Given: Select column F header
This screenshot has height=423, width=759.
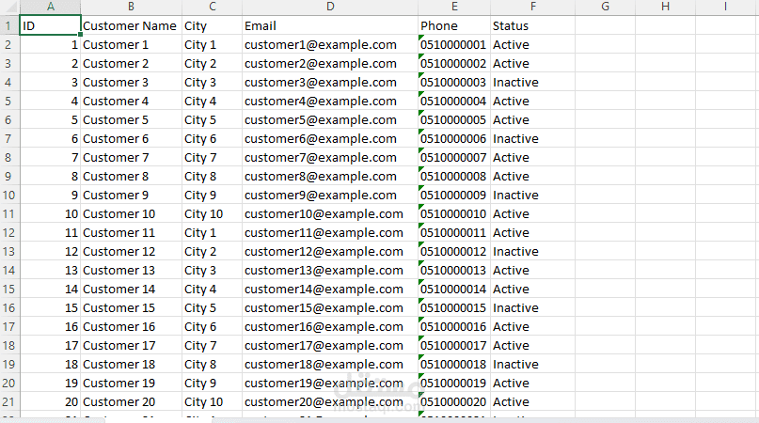Looking at the screenshot, I should (532, 7).
